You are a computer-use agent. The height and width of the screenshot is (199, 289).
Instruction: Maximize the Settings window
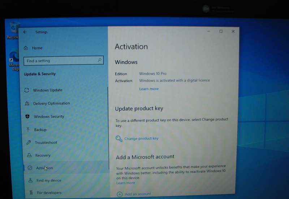221,31
